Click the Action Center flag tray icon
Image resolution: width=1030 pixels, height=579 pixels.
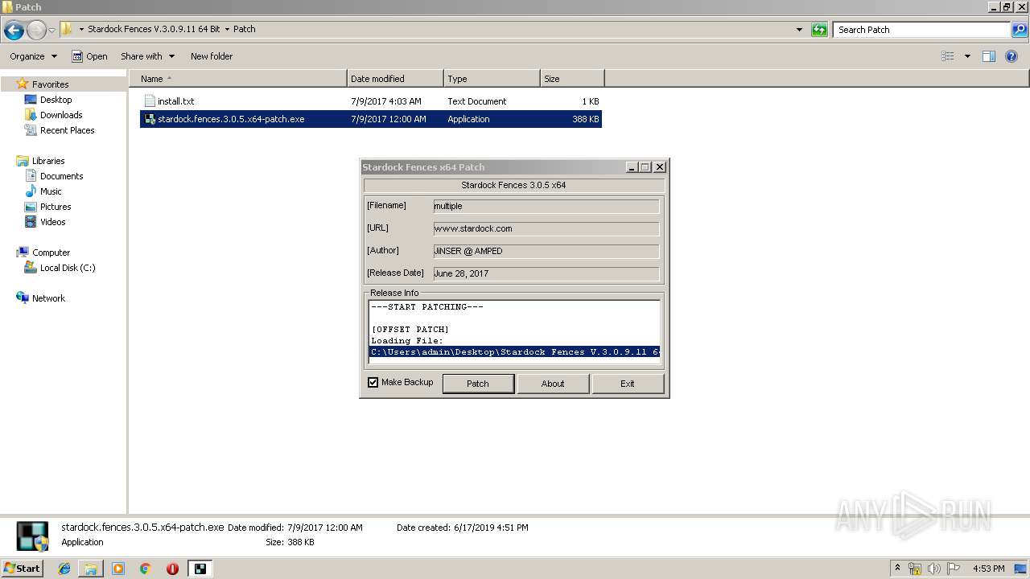(x=953, y=569)
